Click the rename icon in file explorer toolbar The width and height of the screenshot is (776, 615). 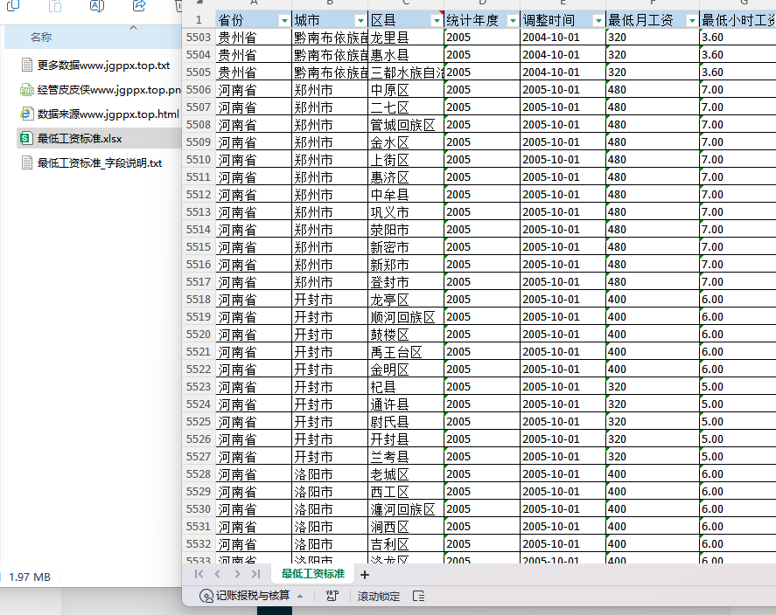point(97,6)
